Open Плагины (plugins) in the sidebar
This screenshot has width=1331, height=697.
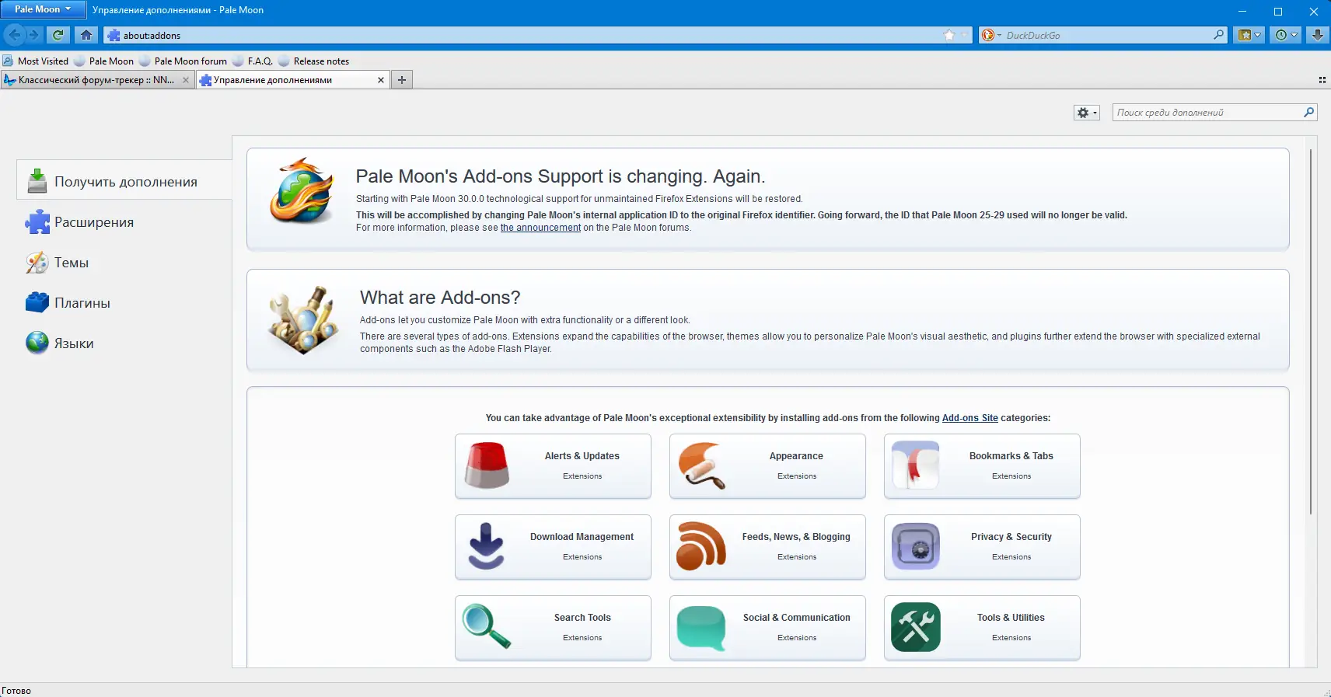(124, 303)
